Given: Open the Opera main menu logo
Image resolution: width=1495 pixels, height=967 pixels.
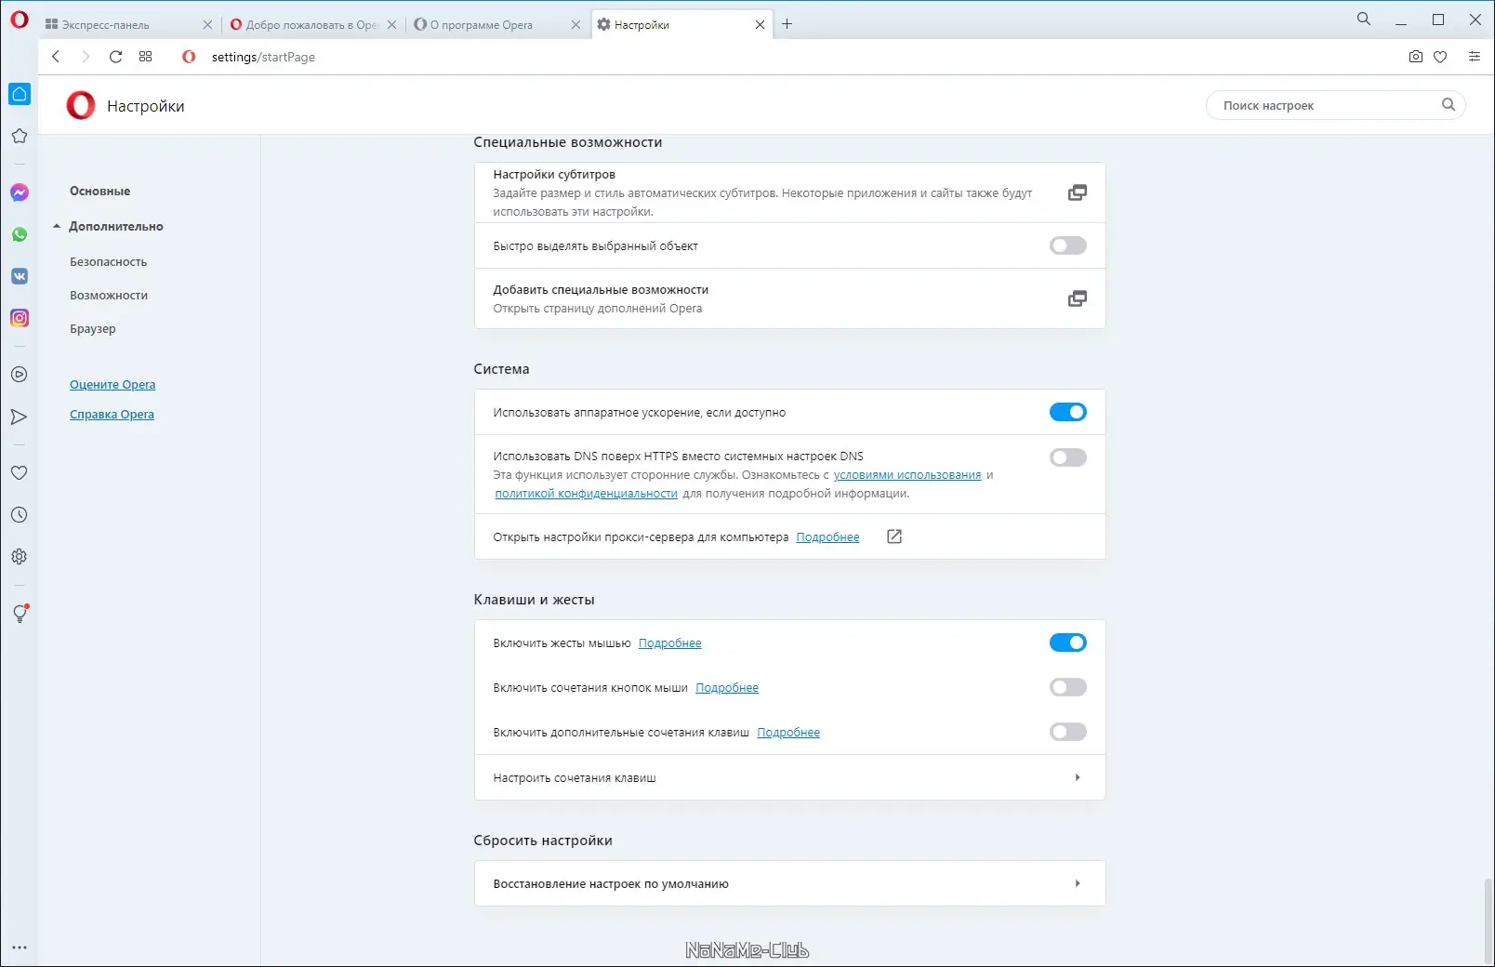Looking at the screenshot, I should (x=20, y=20).
